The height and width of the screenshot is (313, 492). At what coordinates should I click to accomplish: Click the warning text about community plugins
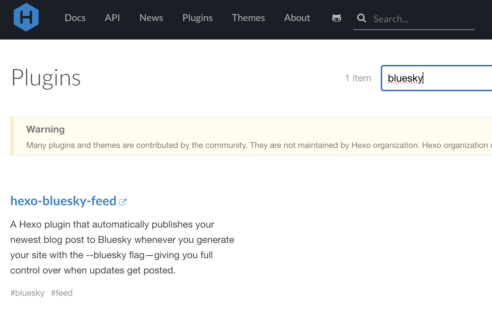click(x=259, y=145)
